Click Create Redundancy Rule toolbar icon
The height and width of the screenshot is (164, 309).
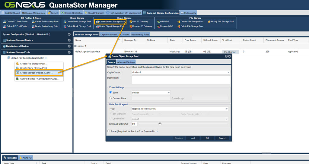(x=33, y=22)
